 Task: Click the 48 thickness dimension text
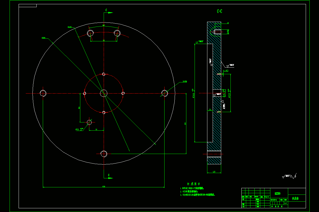click(x=214, y=172)
